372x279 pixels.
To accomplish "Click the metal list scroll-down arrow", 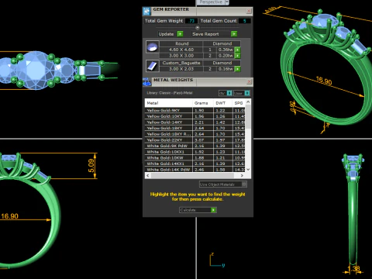I will click(x=248, y=170).
